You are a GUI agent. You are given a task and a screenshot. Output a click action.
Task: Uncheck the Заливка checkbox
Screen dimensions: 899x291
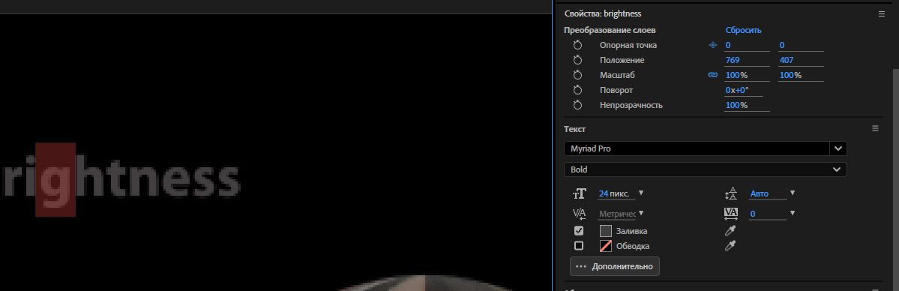pyautogui.click(x=579, y=231)
